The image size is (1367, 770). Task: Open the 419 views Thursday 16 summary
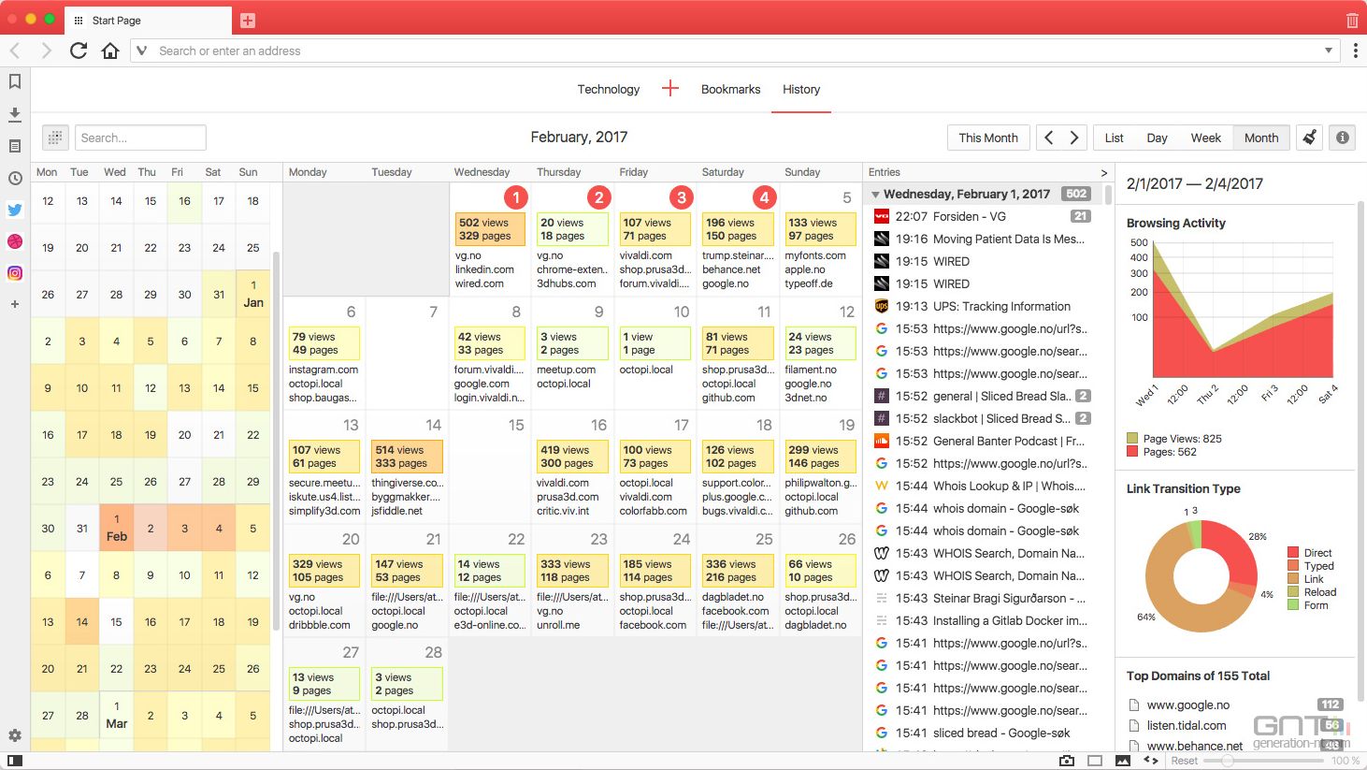pos(572,457)
